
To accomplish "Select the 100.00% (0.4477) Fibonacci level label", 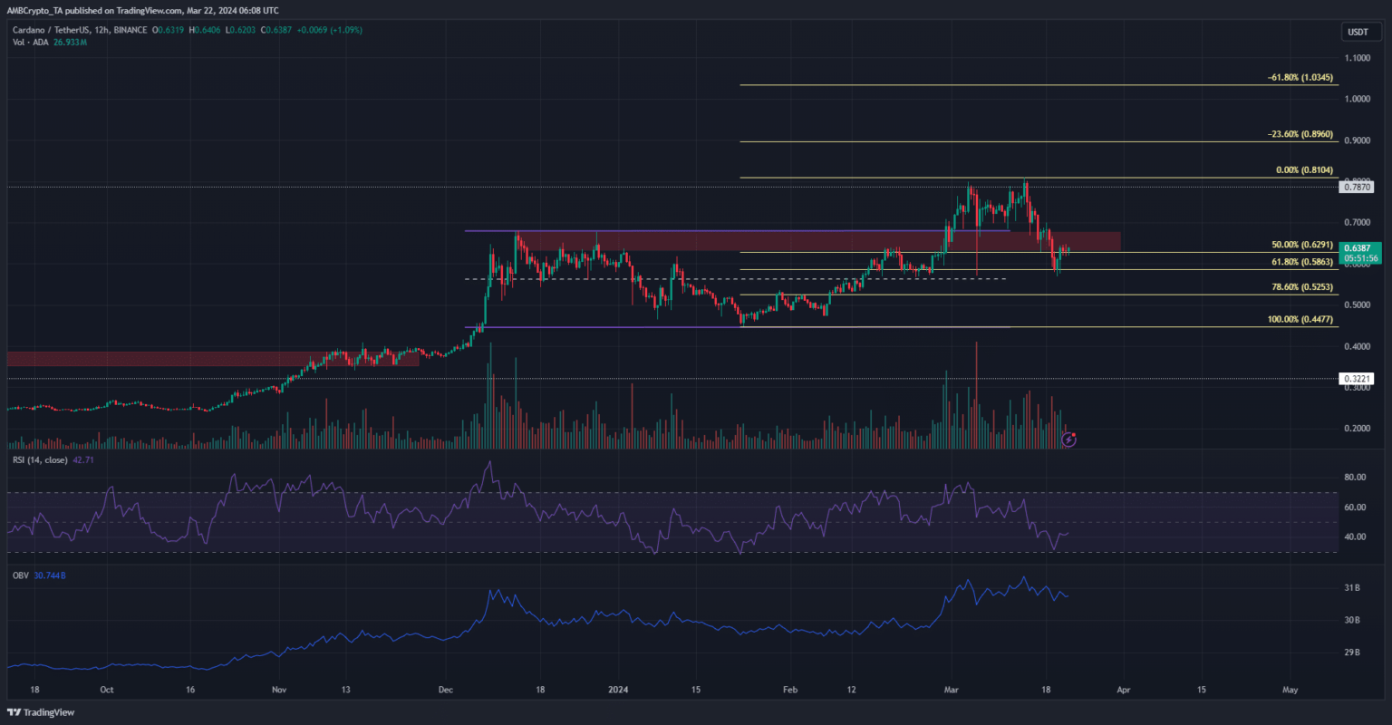I will tap(1300, 319).
